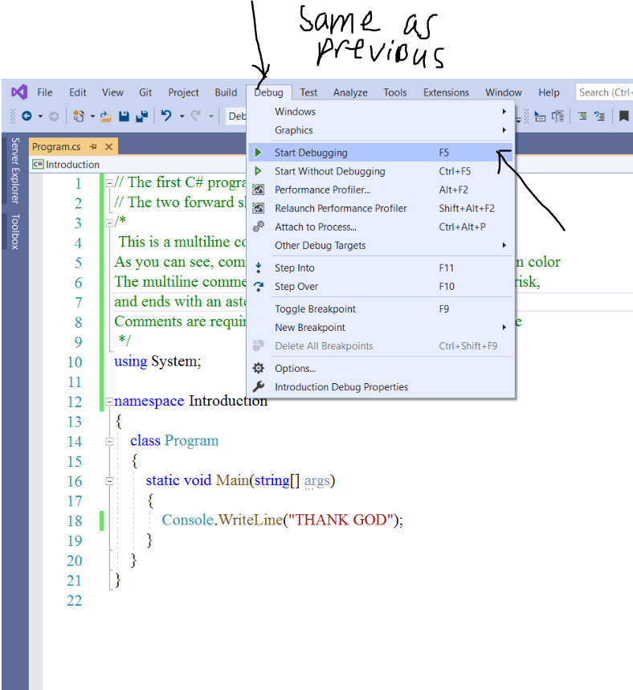This screenshot has width=633, height=690.
Task: Open the Build menu
Action: tap(226, 92)
